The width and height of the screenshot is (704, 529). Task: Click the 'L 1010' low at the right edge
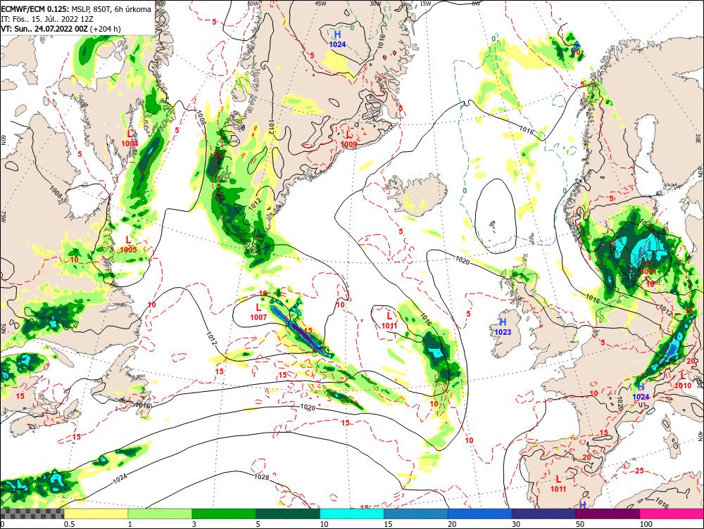683,381
